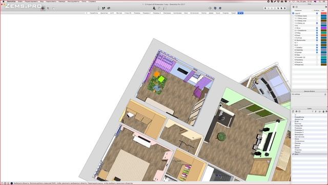Click the four-arrow Pan/Move toolbar icon
The height and width of the screenshot is (185, 328).
[x=210, y=8]
